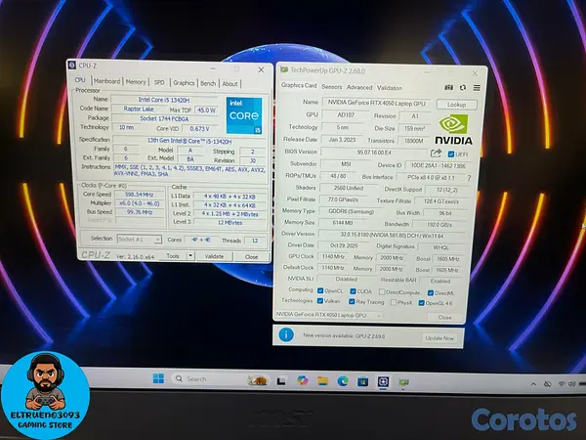Open the CPU-Z Tools dropdown arrow
The width and height of the screenshot is (586, 440).
[x=190, y=256]
